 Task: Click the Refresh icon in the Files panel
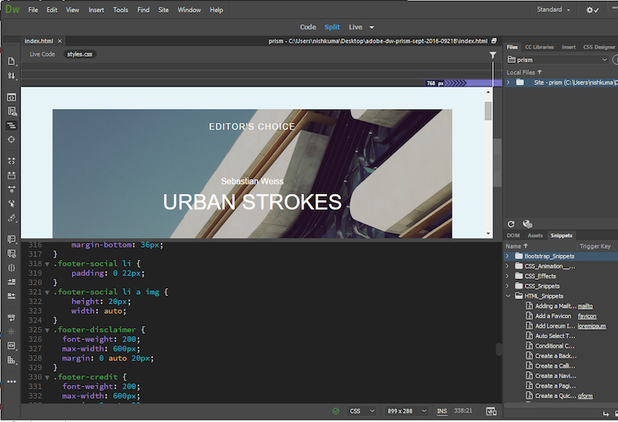click(x=511, y=224)
